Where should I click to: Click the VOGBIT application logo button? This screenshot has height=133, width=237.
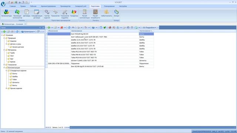3,4
